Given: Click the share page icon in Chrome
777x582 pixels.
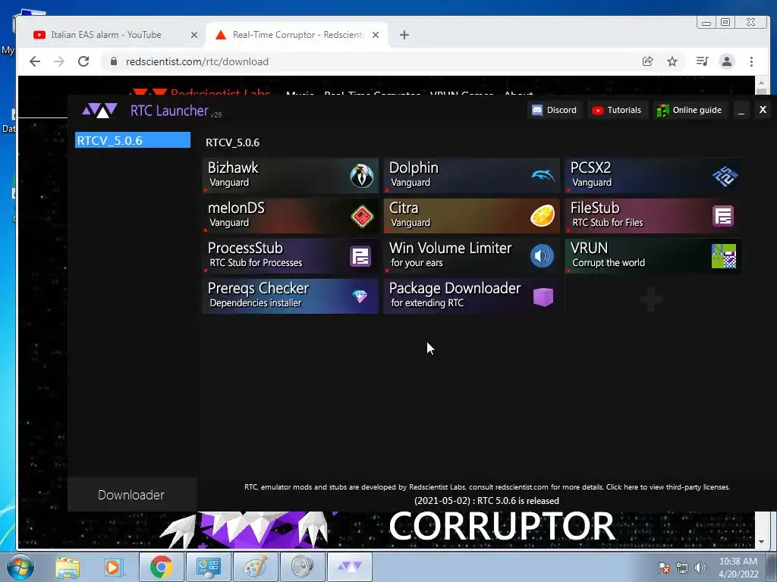Looking at the screenshot, I should click(648, 61).
